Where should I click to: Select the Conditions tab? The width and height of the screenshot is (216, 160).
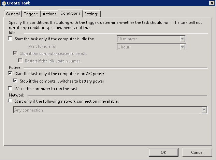pos(70,13)
